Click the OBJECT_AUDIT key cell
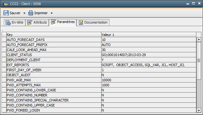 [54, 75]
